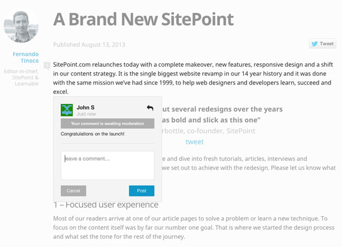Click the paragraph comment bubble icon
Screen dimensions: 342x247
[47, 66]
